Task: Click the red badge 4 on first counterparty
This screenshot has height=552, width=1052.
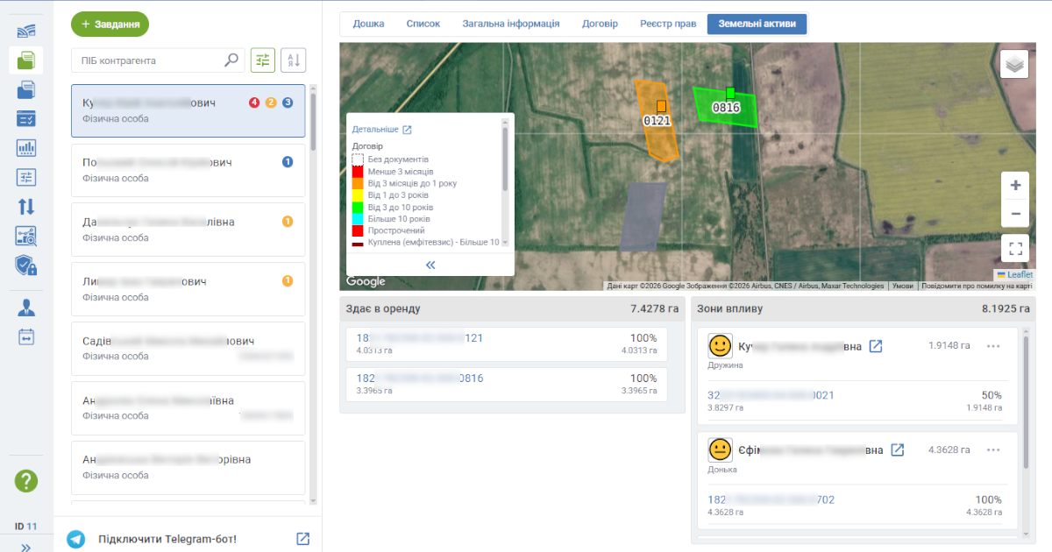Action: [254, 103]
